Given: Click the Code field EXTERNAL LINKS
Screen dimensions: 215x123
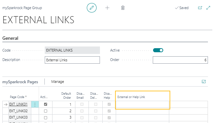Looking at the screenshot, I should tap(72, 50).
